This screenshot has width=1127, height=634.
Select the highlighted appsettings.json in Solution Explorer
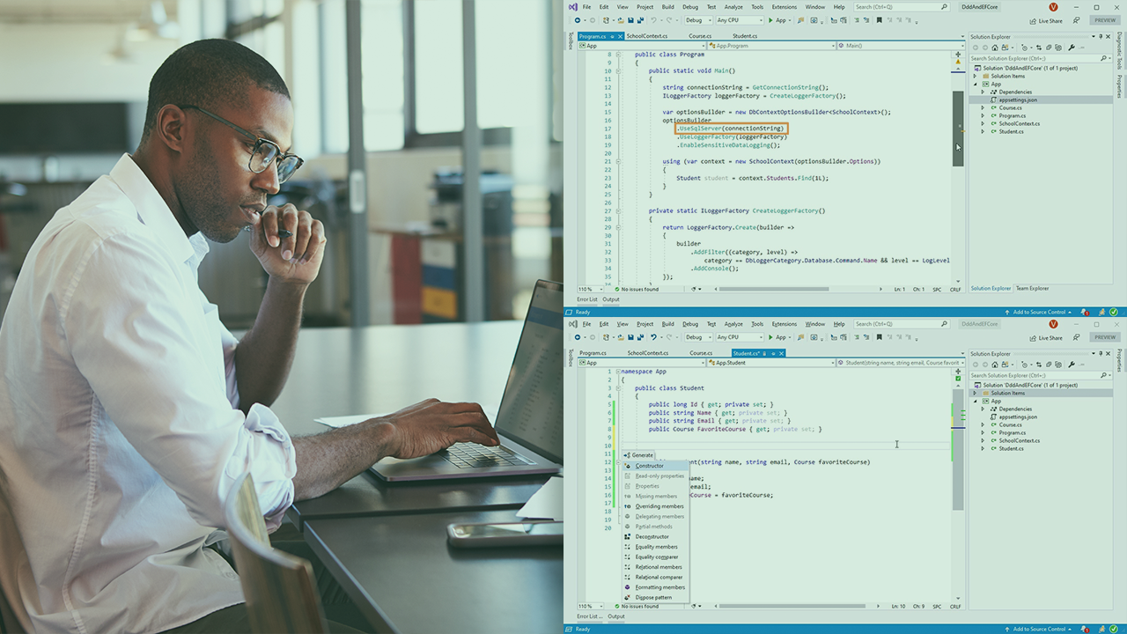tap(1017, 100)
